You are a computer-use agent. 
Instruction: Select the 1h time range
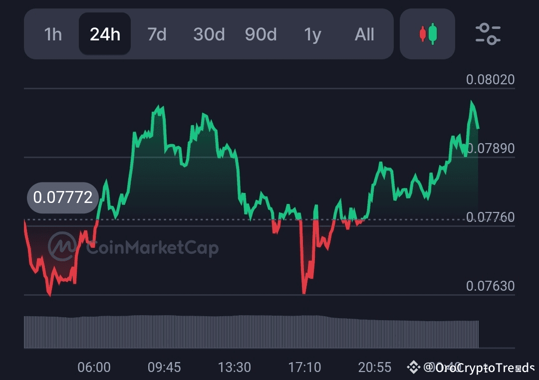(53, 34)
